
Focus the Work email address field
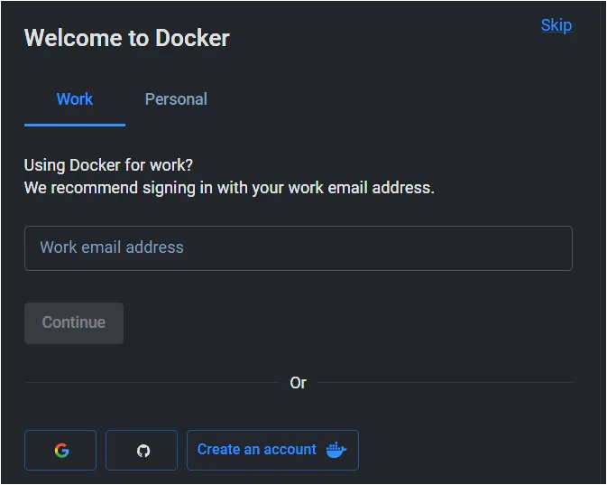click(x=299, y=248)
